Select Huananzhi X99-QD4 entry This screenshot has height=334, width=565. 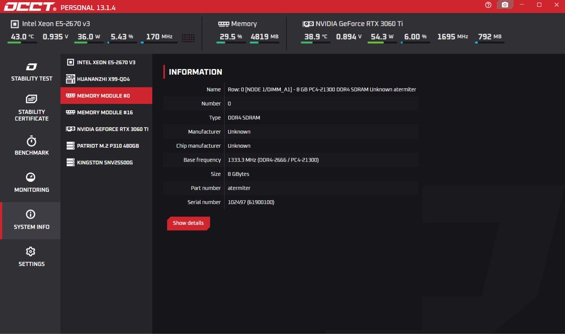click(x=106, y=79)
